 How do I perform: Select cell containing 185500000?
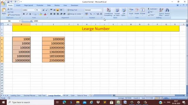53,56
